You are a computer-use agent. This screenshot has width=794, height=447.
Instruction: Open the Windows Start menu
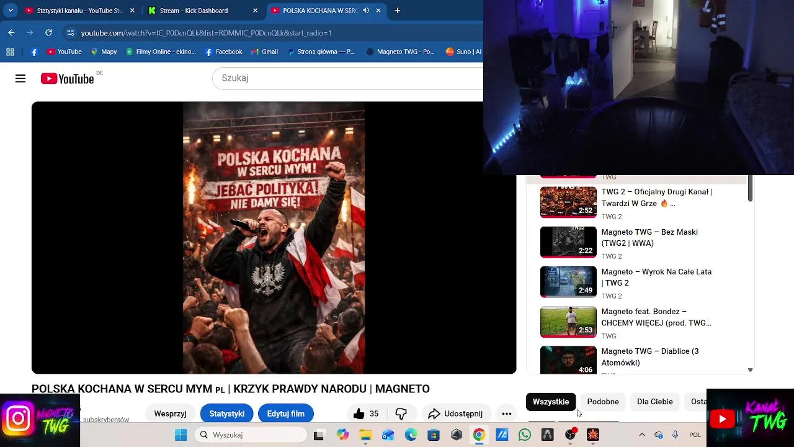pyautogui.click(x=181, y=435)
